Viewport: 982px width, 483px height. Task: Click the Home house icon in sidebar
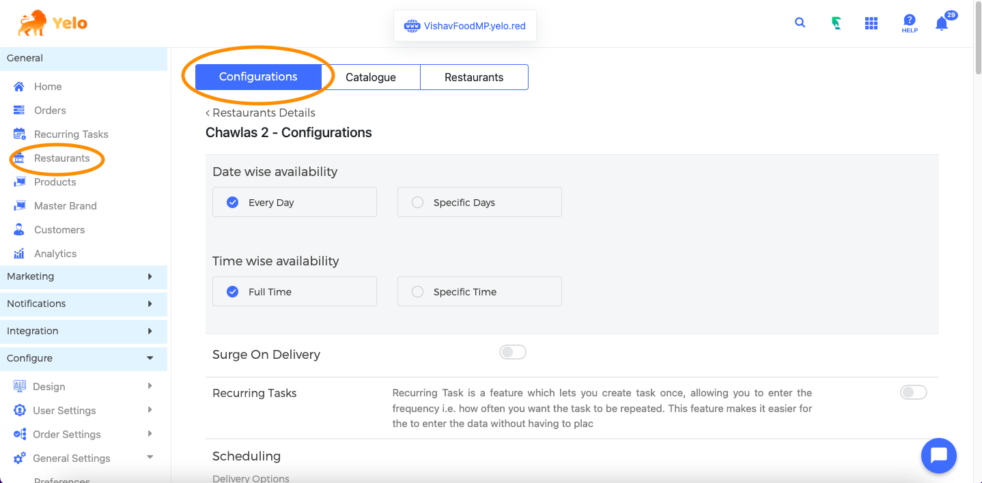click(x=19, y=87)
